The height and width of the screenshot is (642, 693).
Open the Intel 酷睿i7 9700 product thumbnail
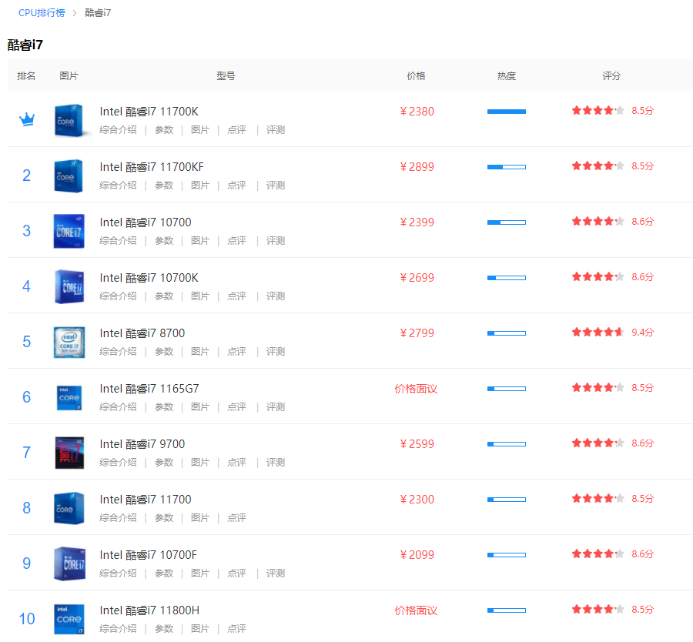[69, 453]
